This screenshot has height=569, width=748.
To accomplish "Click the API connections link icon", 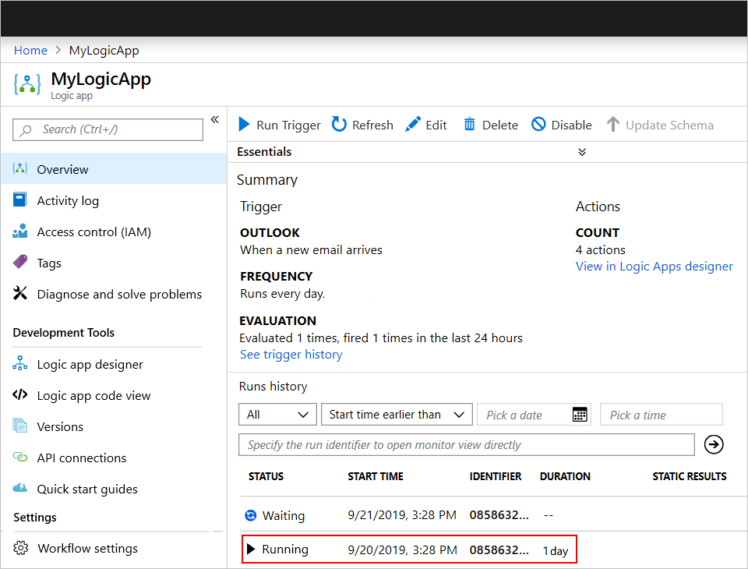I will point(19,457).
